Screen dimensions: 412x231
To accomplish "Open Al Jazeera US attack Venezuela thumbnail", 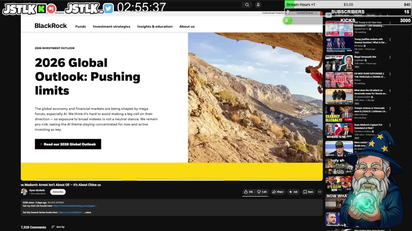I will pos(339,96).
